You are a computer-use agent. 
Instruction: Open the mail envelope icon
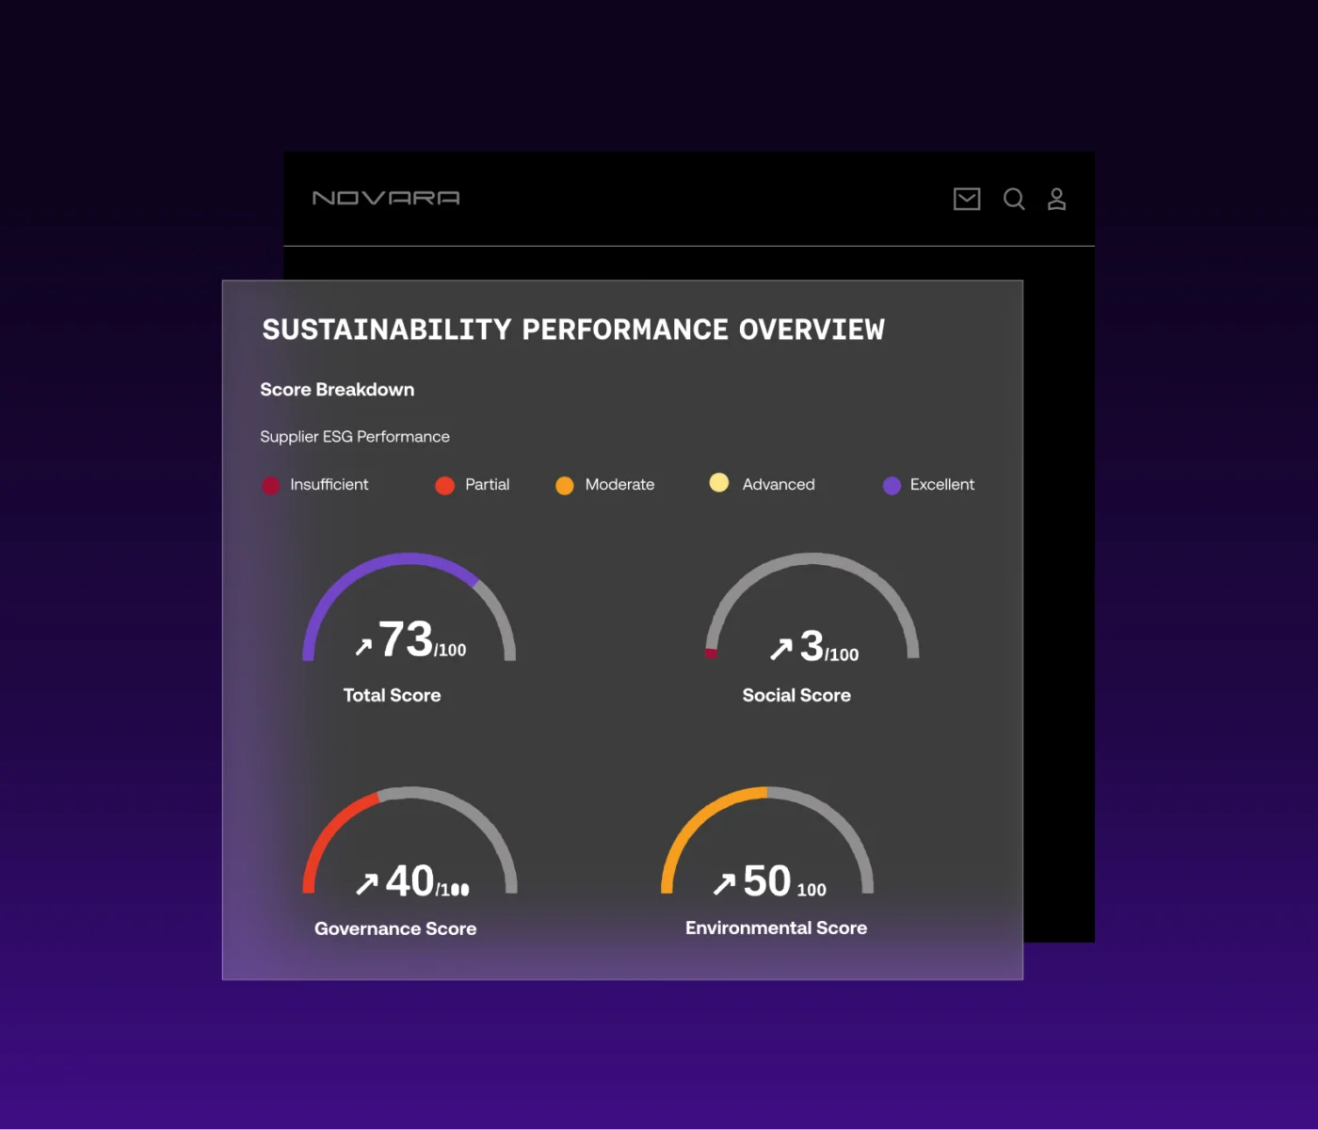(x=967, y=199)
